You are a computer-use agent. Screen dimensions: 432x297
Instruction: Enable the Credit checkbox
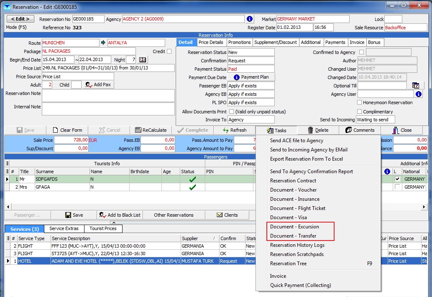pos(169,51)
